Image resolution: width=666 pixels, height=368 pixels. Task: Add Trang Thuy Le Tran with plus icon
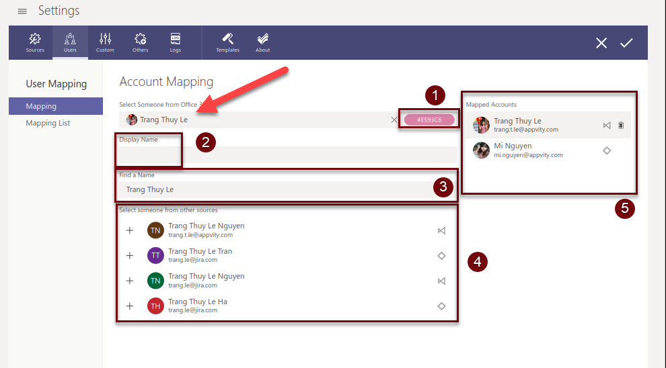(130, 255)
